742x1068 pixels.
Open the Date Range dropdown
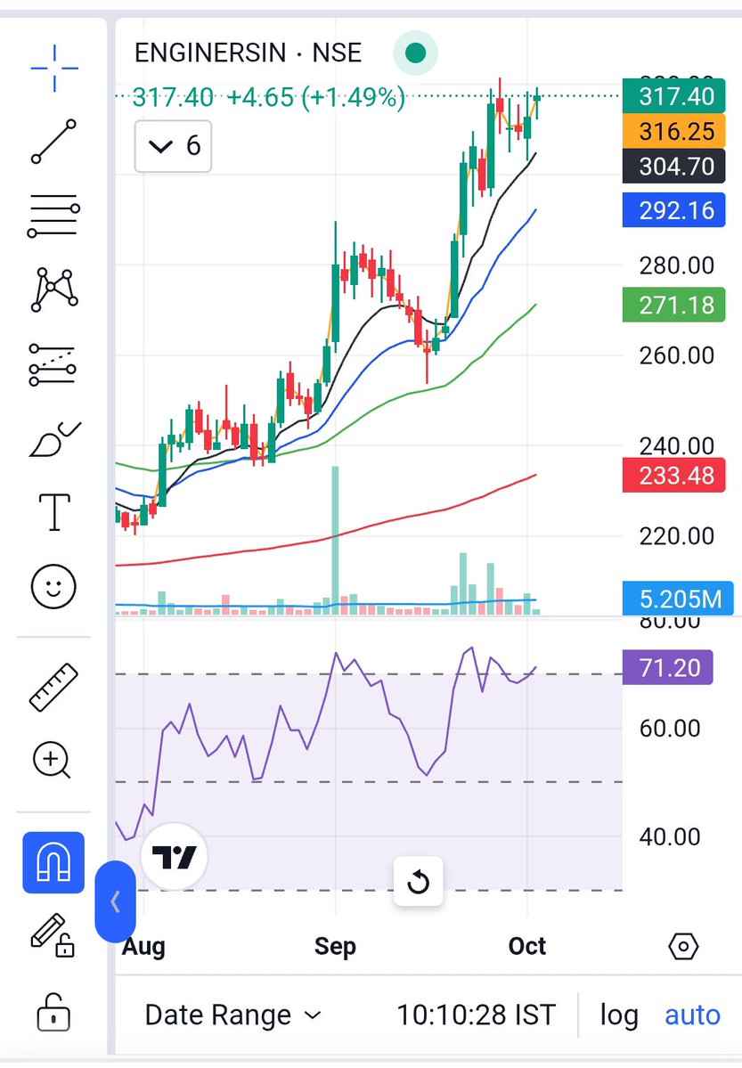(x=233, y=1015)
